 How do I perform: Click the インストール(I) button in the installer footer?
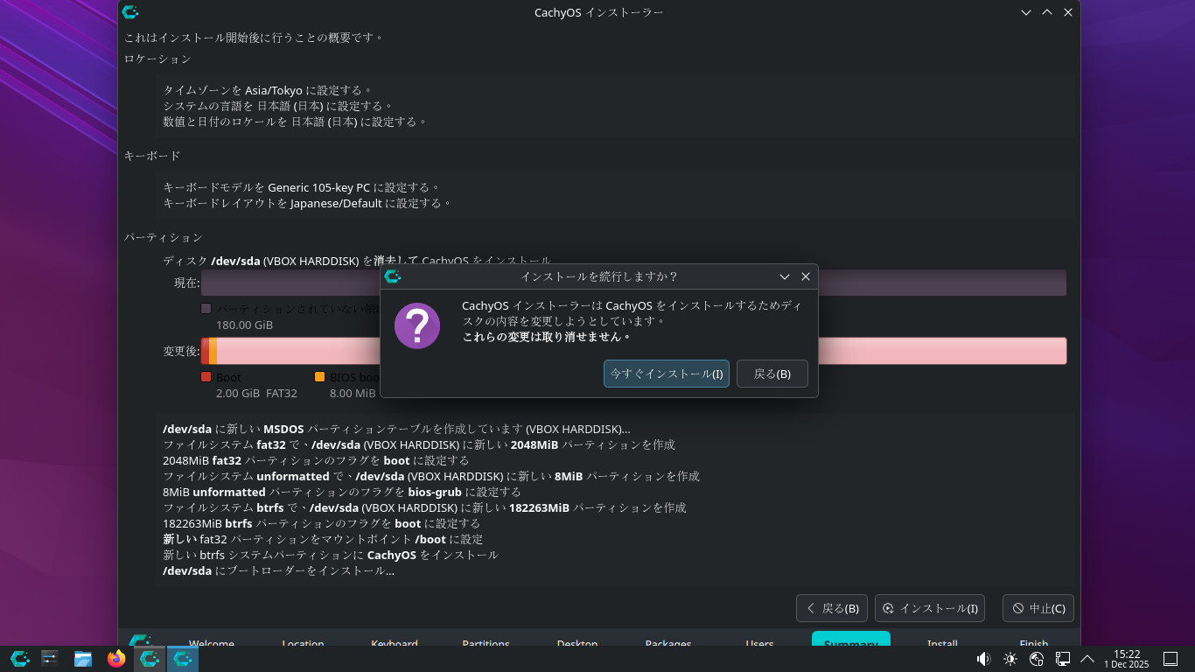[x=930, y=608]
